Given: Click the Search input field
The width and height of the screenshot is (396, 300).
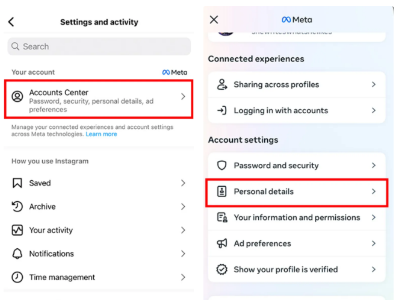Looking at the screenshot, I should tap(99, 46).
